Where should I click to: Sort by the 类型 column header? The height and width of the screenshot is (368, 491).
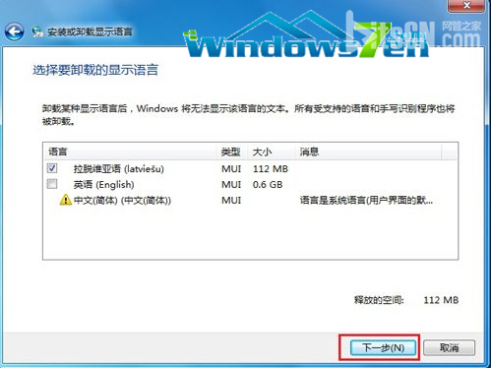[x=232, y=152]
